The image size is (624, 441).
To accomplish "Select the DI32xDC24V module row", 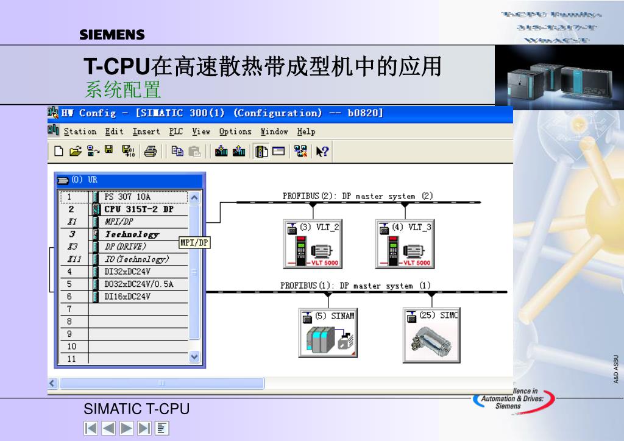I will pyautogui.click(x=124, y=272).
